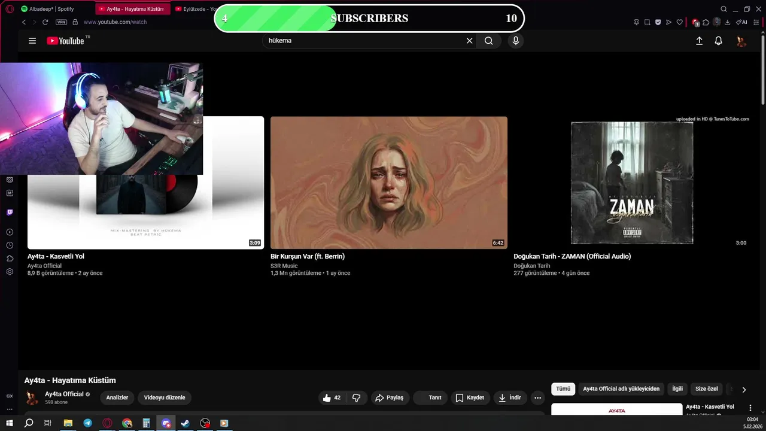The width and height of the screenshot is (766, 431).
Task: Open the YouTube create/upload button
Action: (x=699, y=41)
